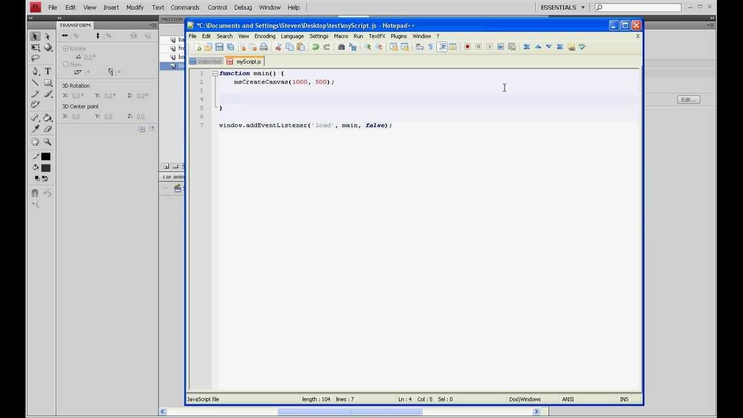Click Notepad++ Print toolbar icon

click(x=264, y=47)
